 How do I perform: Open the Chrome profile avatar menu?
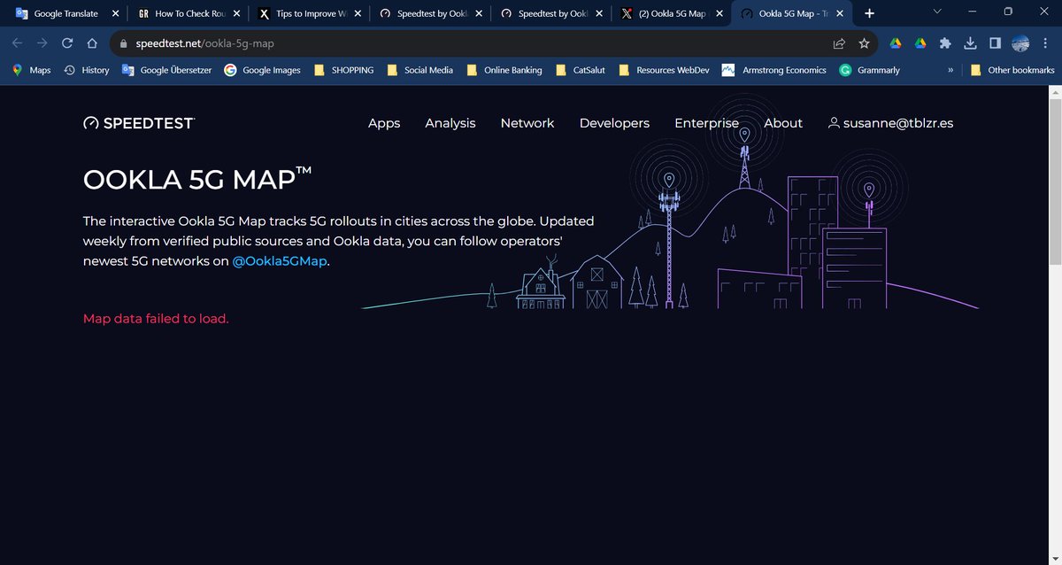(x=1020, y=43)
